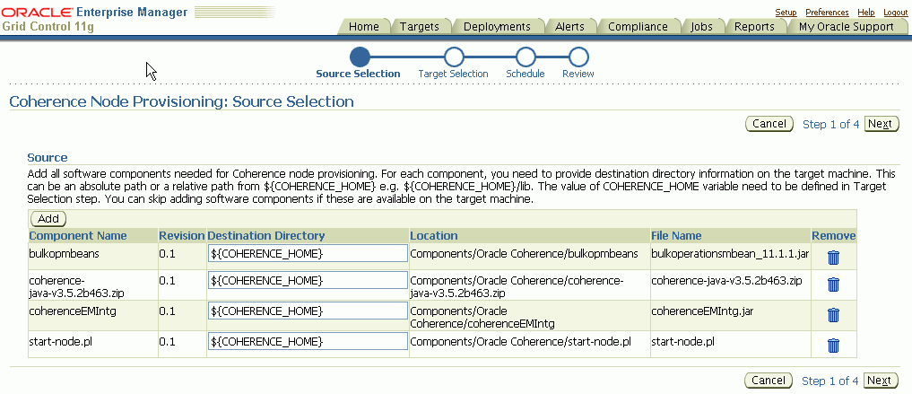
Task: Edit destination directory for coherenceEMIntg
Action: [308, 311]
